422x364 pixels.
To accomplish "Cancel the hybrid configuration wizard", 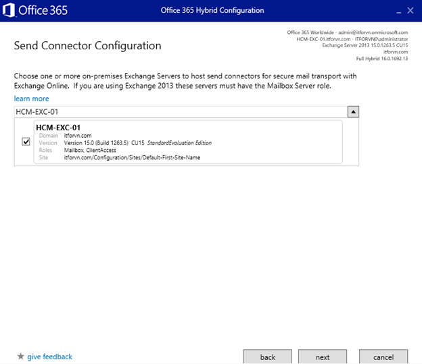I will (383, 357).
